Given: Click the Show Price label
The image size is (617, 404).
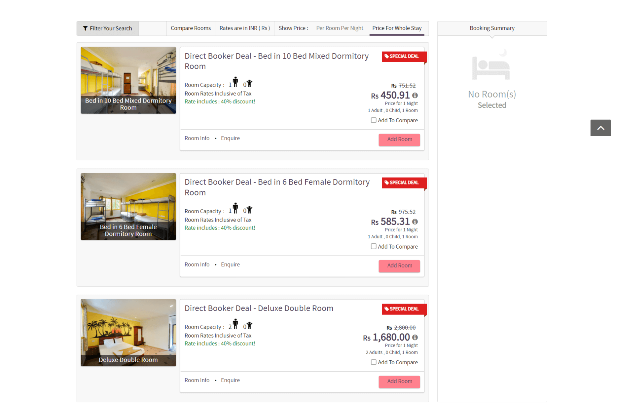Looking at the screenshot, I should tap(293, 28).
